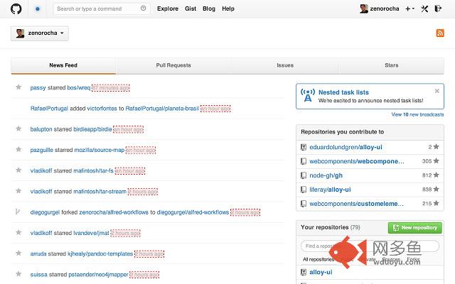455x284 pixels.
Task: Click star icon beside passy's activity
Action: 18,87
